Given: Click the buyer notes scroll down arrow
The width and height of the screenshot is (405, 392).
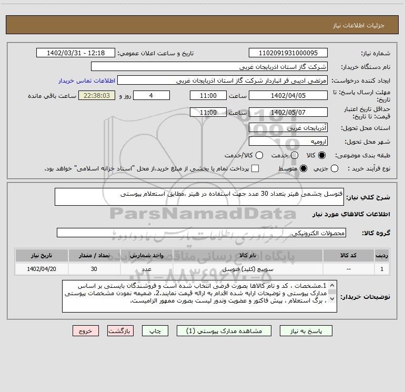Looking at the screenshot, I should [x=332, y=299].
